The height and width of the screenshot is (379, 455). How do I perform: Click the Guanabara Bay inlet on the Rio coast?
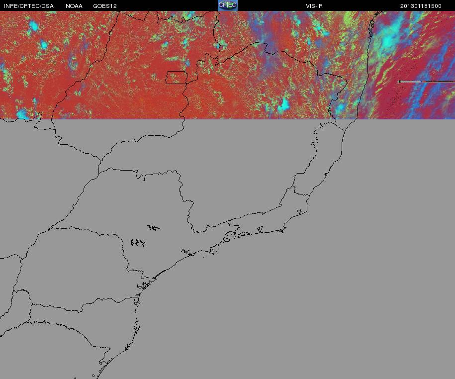[259, 229]
